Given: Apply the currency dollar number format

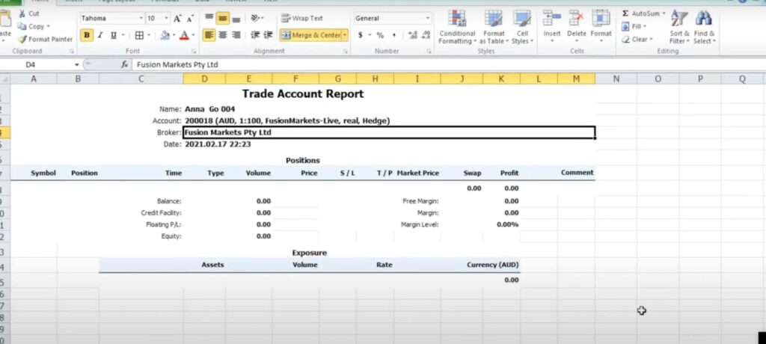Looking at the screenshot, I should tap(361, 34).
